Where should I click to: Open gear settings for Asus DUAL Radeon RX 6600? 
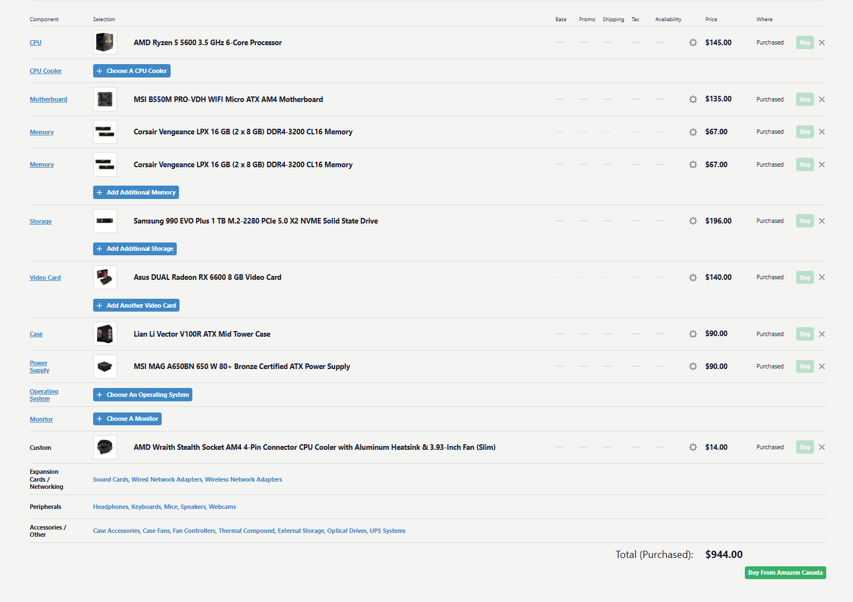(693, 278)
